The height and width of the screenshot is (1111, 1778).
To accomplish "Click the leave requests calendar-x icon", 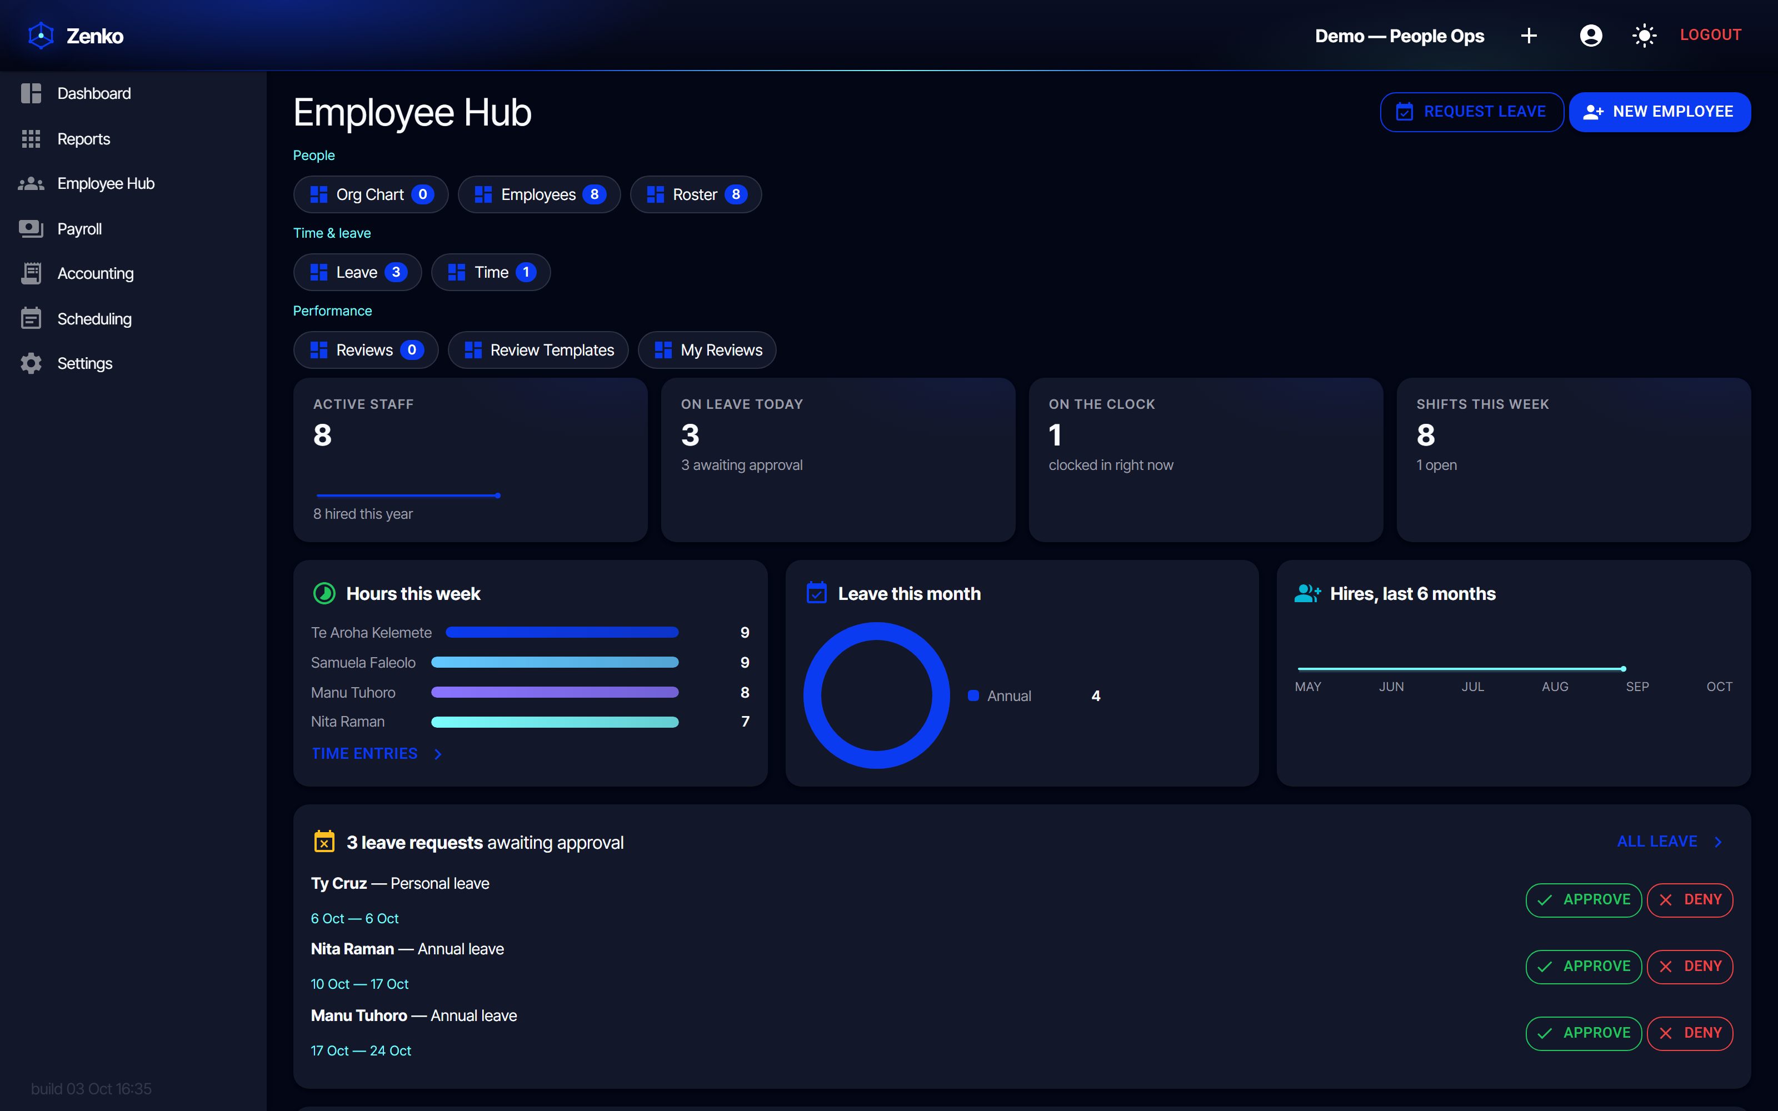I will (x=324, y=842).
